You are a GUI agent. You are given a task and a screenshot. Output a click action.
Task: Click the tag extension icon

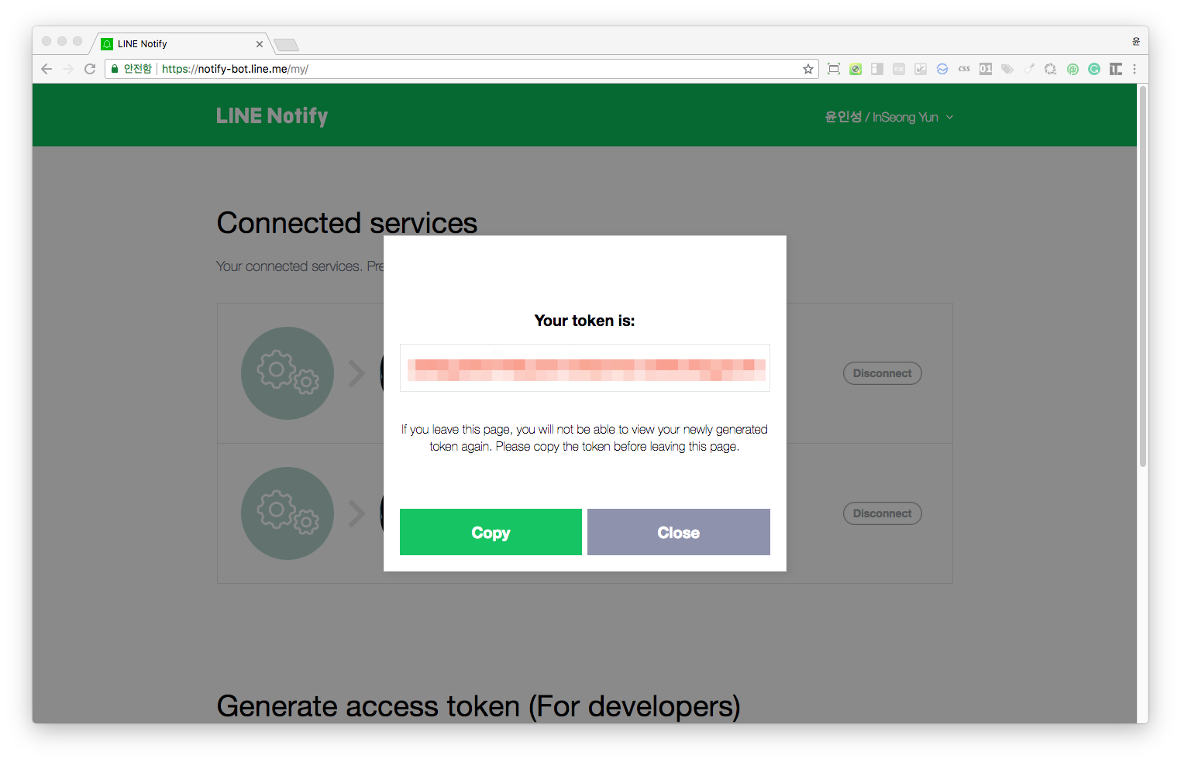(1007, 69)
